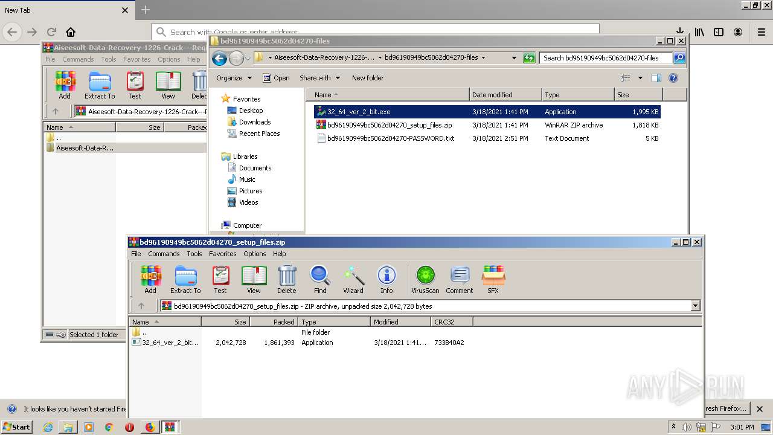The image size is (773, 435).
Task: Open a new Firefox tab
Action: 146,10
